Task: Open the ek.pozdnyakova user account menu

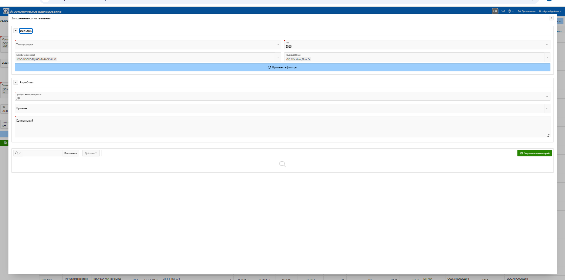Action: coord(550,11)
